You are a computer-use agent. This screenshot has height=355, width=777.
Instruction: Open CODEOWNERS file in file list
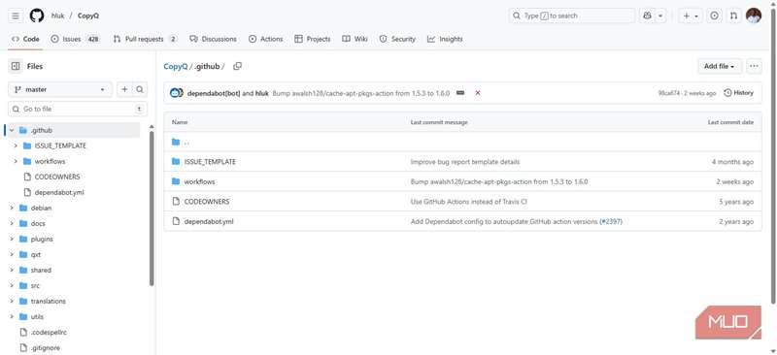coord(207,202)
